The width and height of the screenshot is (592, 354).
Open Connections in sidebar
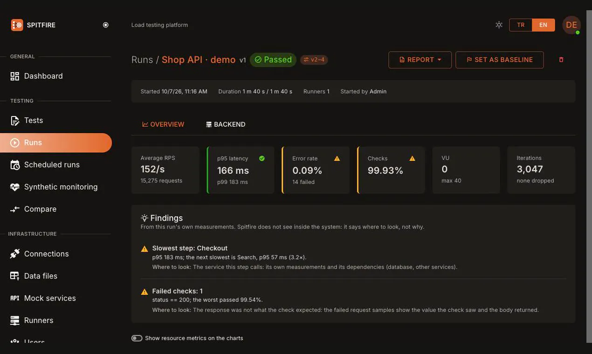(56, 254)
